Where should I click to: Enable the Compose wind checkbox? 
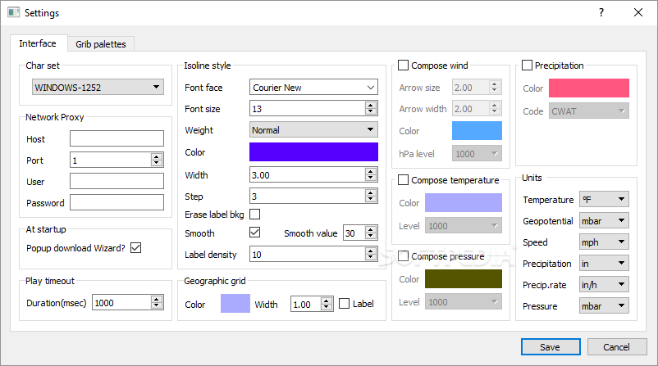click(403, 65)
